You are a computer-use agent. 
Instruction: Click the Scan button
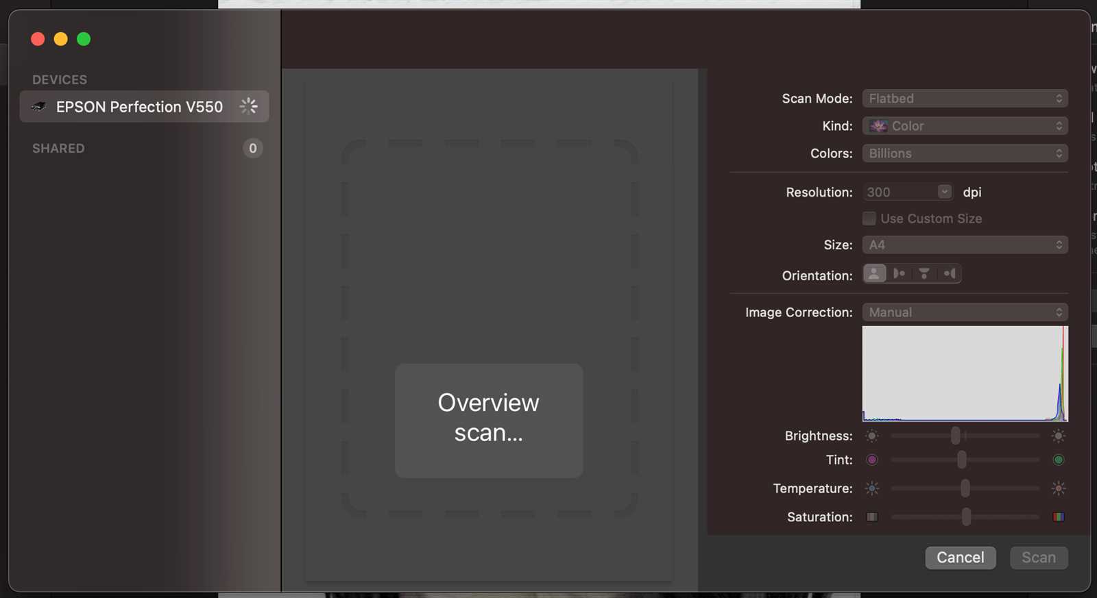point(1039,558)
